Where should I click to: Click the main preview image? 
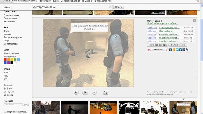tap(88, 53)
